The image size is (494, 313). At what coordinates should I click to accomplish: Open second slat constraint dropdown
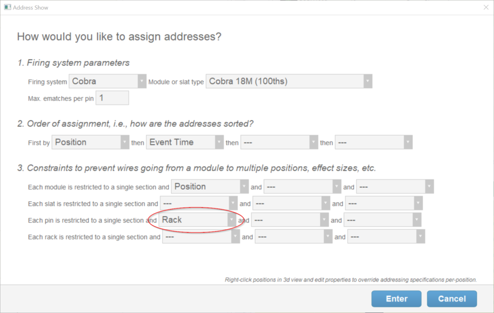click(x=291, y=204)
